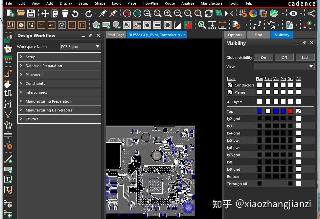Open the Route menu
This screenshot has height=219, width=320.
point(170,3)
